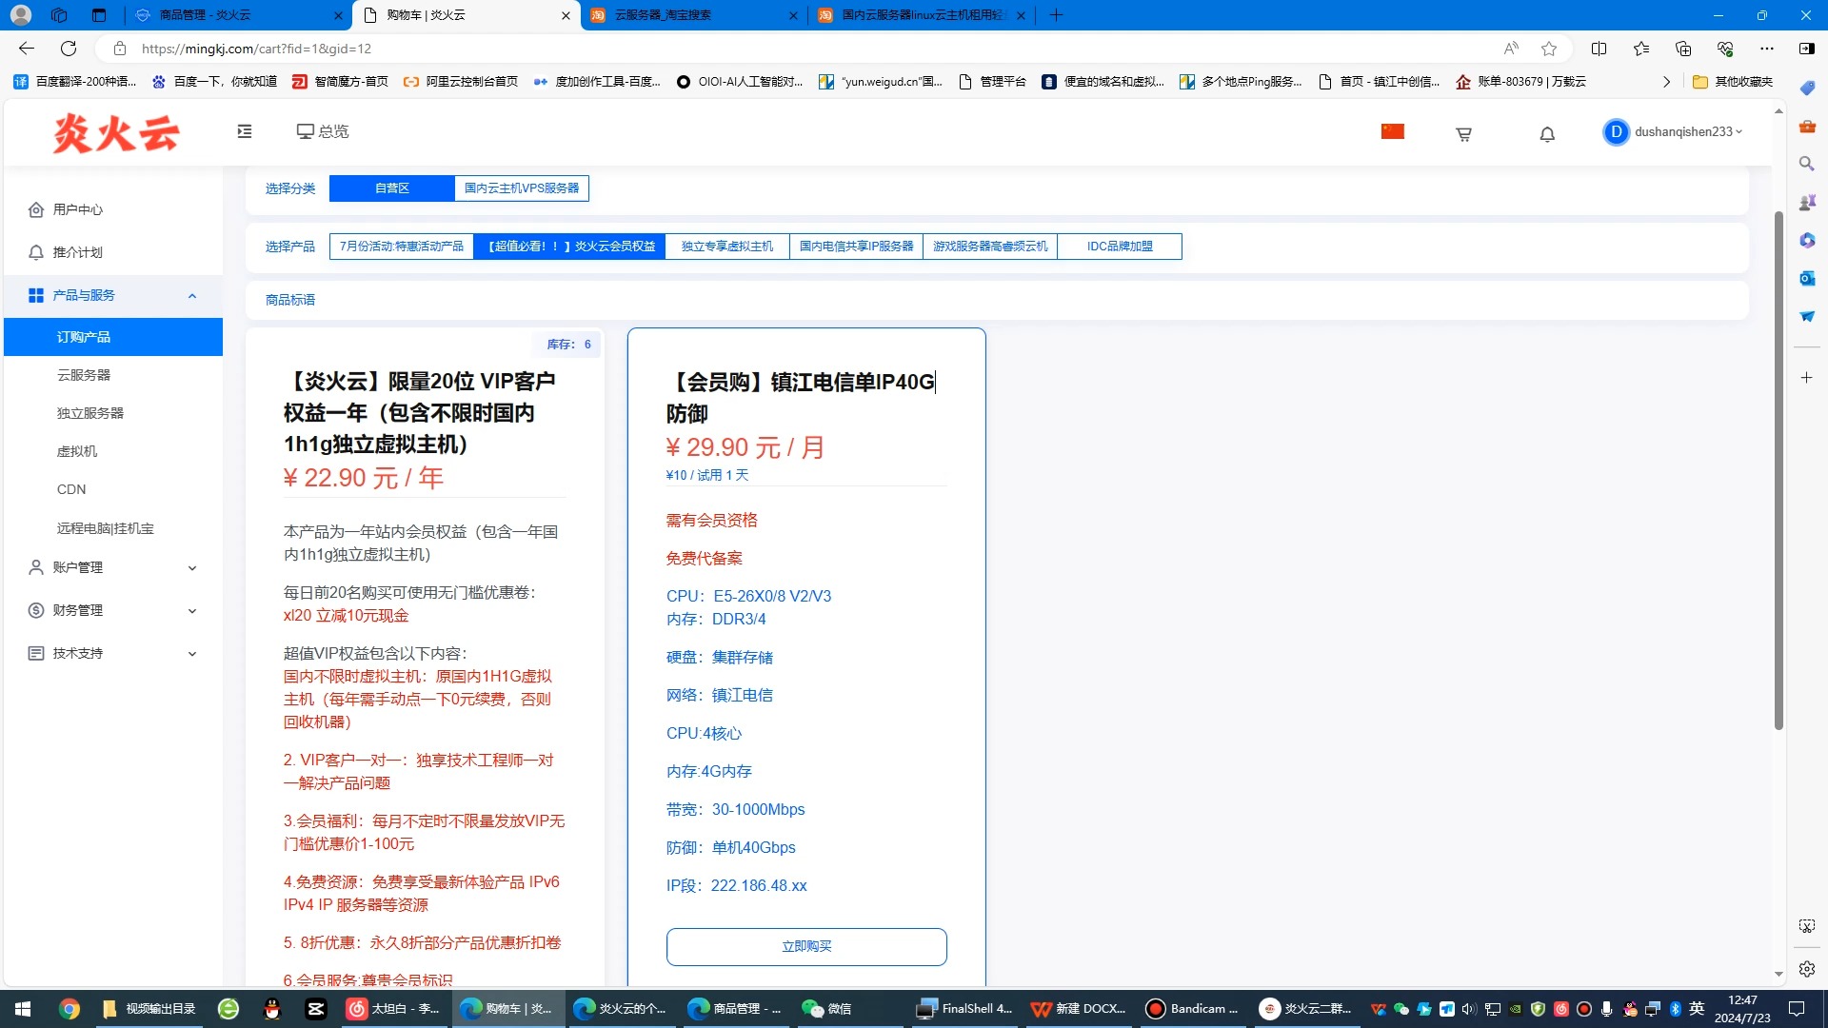The height and width of the screenshot is (1028, 1828).
Task: Toggle read aloud icon in address bar
Action: [1511, 49]
